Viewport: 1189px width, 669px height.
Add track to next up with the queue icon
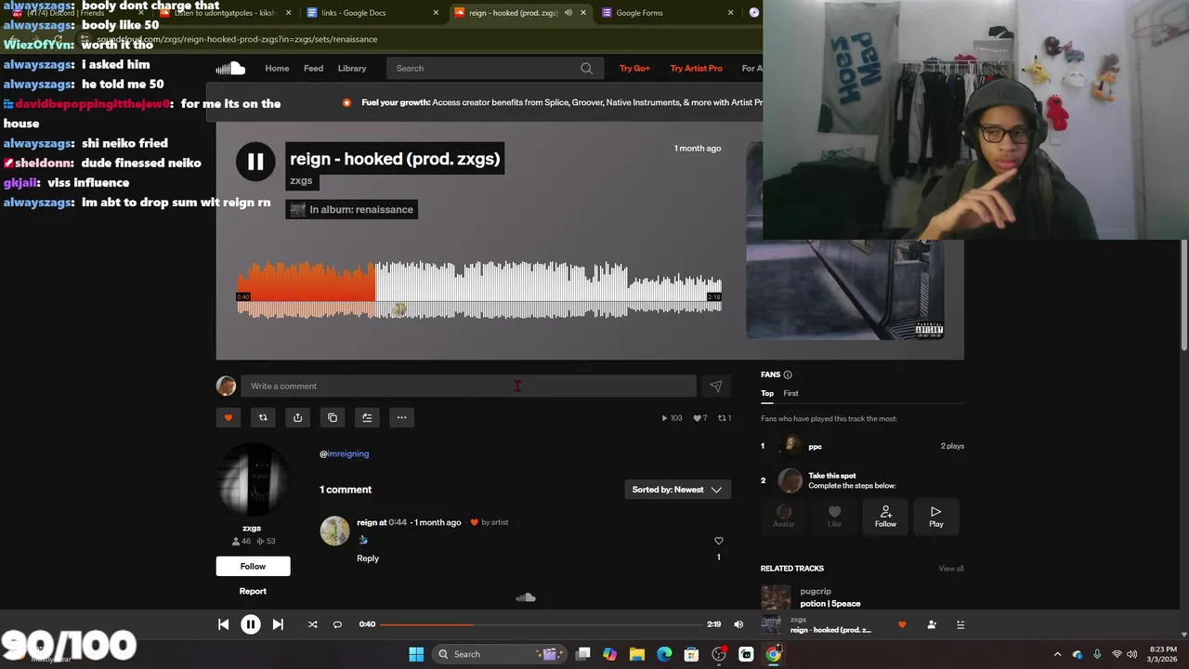(x=367, y=417)
